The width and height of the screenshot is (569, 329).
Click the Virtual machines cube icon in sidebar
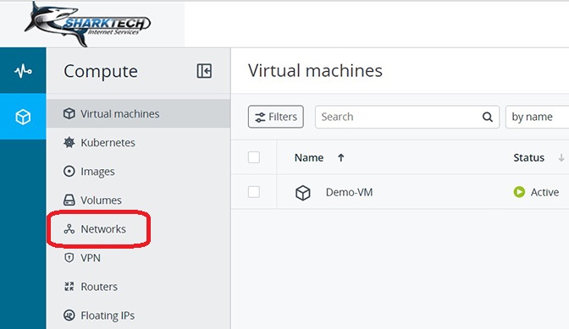click(69, 114)
